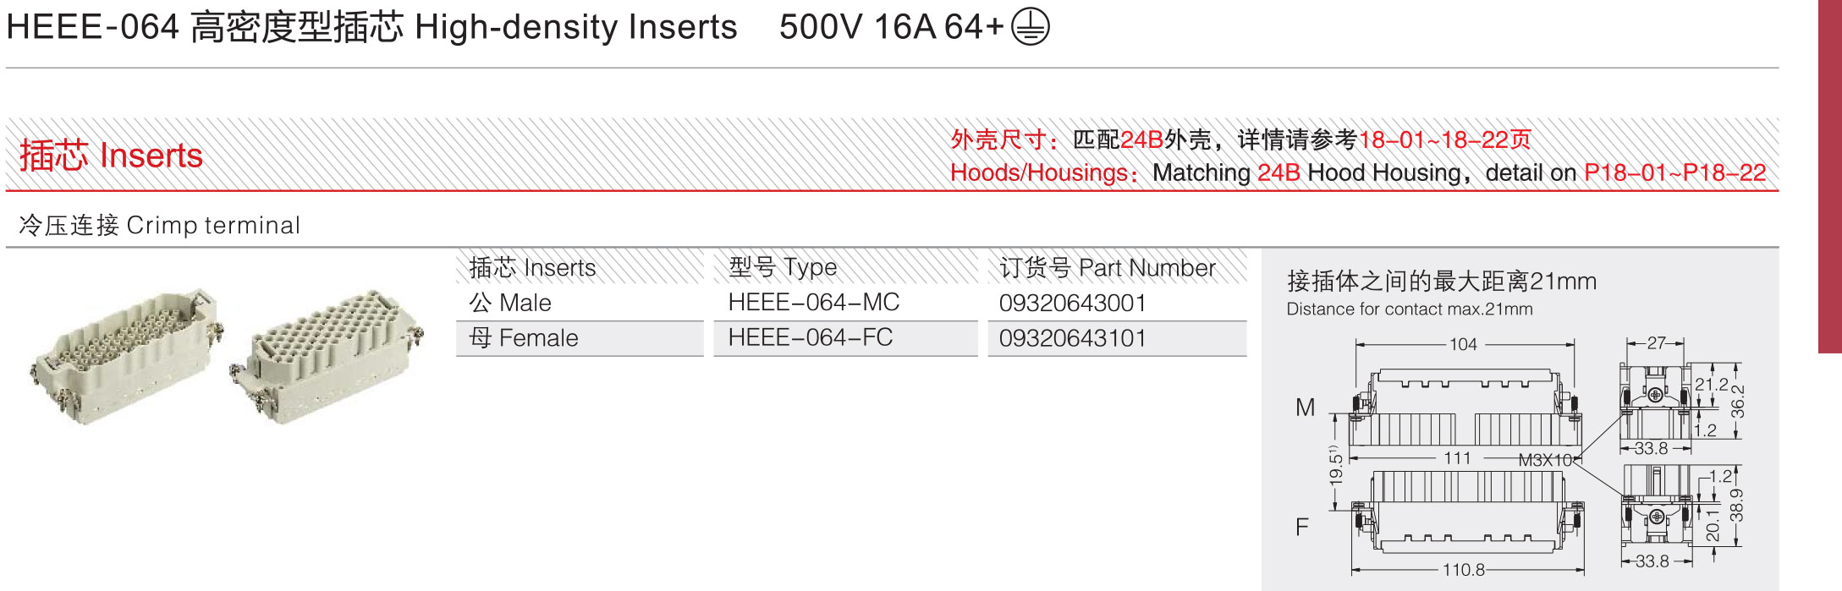This screenshot has width=1842, height=591.
Task: Click part number 09320643001
Action: [x=1072, y=303]
